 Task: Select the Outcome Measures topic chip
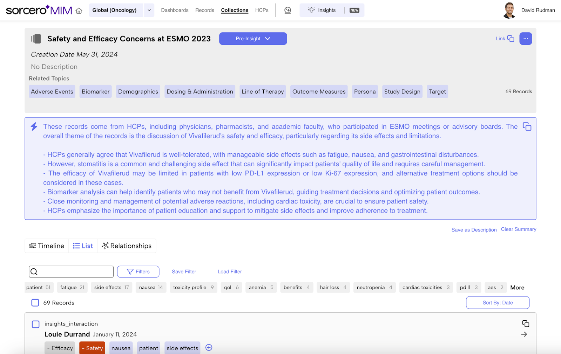point(319,92)
